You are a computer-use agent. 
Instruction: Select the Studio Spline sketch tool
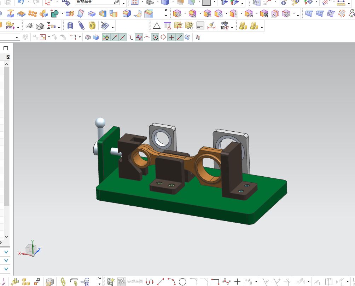click(x=226, y=282)
